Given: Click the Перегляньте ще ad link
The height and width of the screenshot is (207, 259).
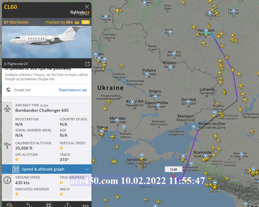Looking at the screenshot, I should (73, 90).
